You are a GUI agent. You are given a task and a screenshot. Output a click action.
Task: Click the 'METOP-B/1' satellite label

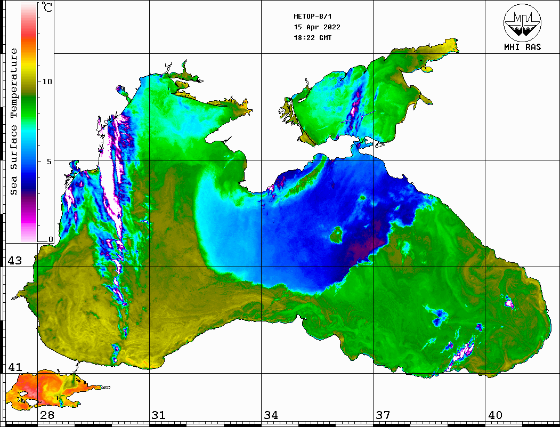(312, 17)
